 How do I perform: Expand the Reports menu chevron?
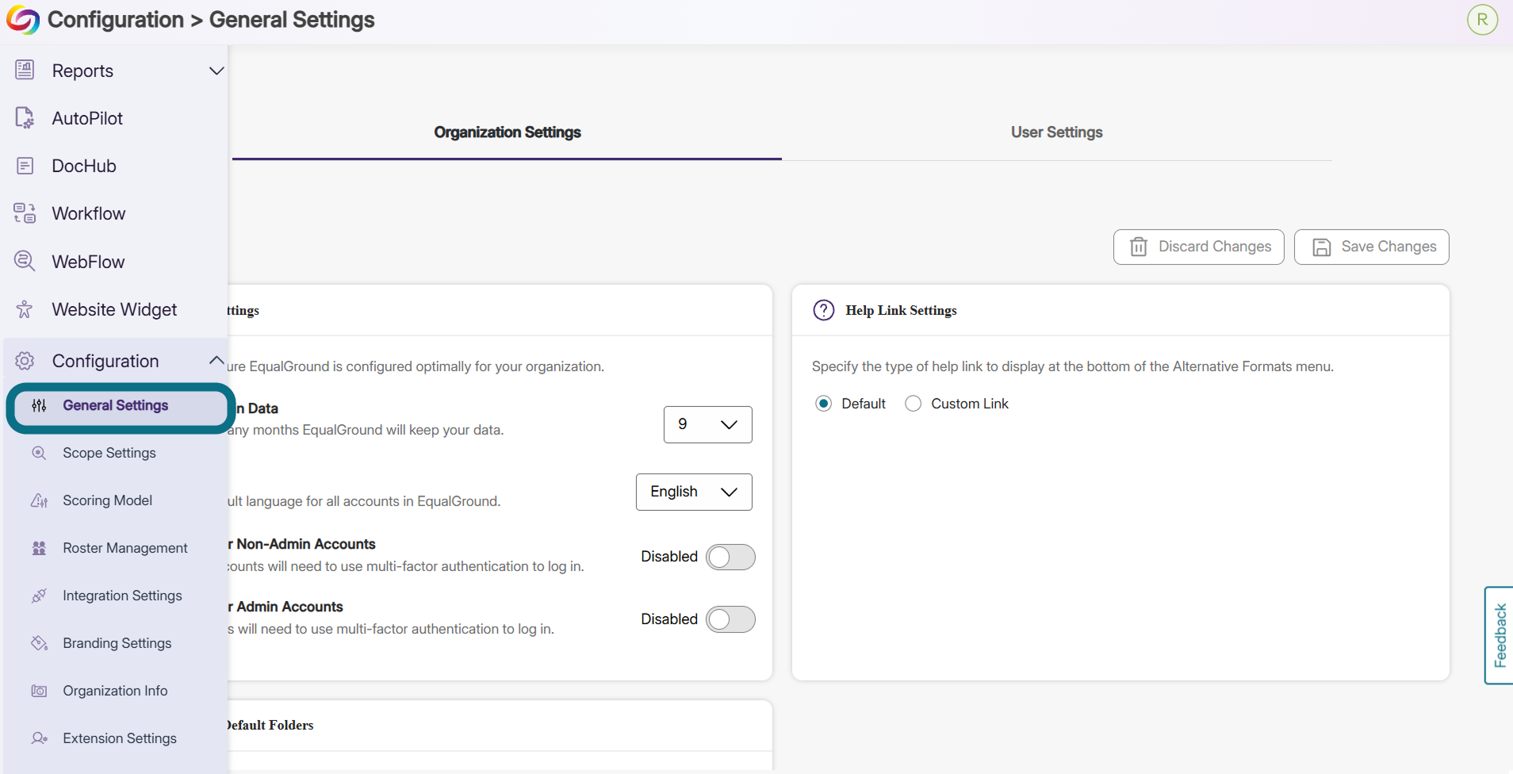(216, 71)
